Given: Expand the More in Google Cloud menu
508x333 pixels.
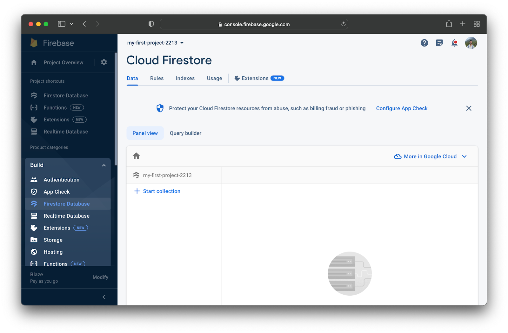Looking at the screenshot, I should pos(430,156).
